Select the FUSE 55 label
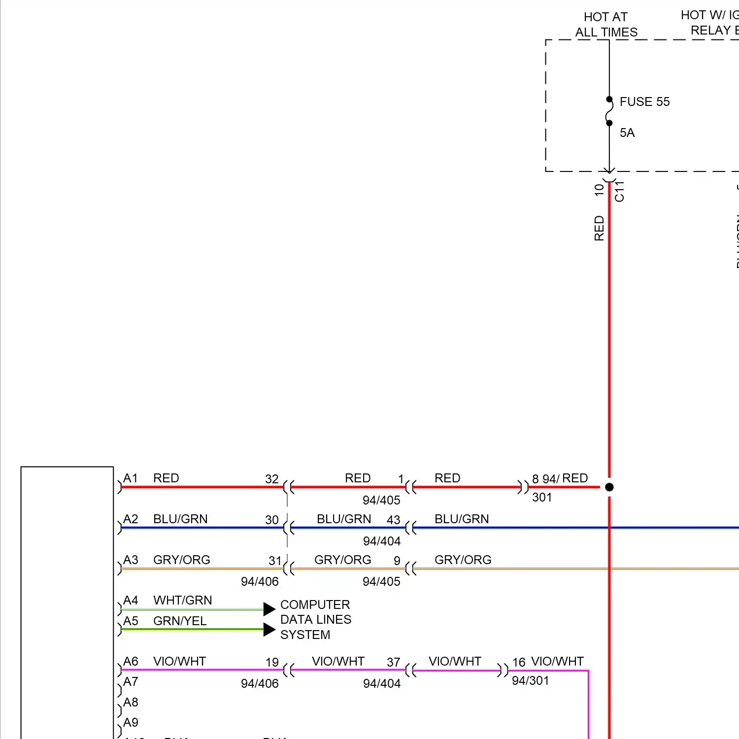Viewport: 739px width, 739px height. pyautogui.click(x=644, y=101)
